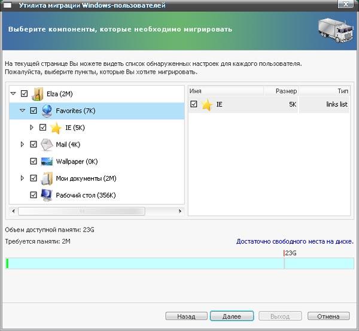359x331 pixels.
Task: Click the Выход button
Action: point(280,317)
